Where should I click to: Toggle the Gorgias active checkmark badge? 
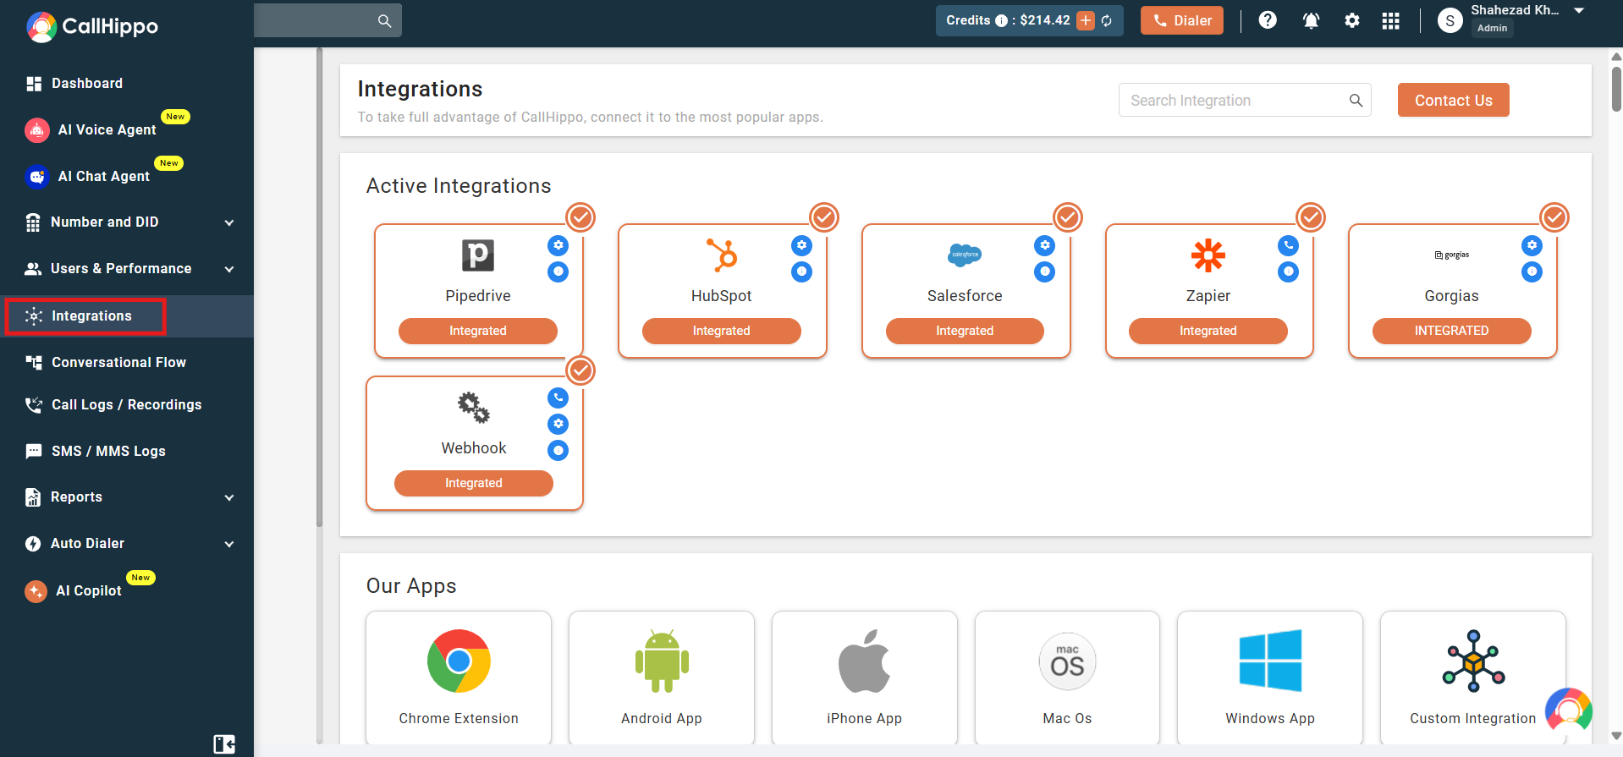(x=1554, y=217)
